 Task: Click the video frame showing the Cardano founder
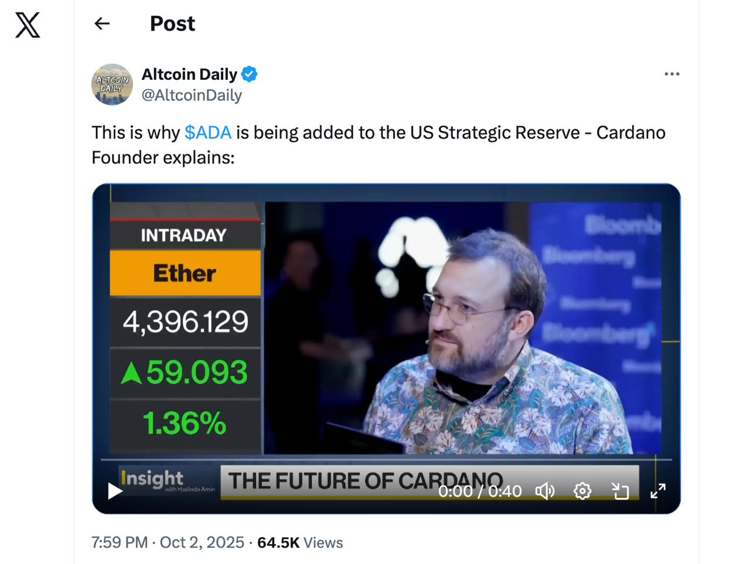[457, 328]
